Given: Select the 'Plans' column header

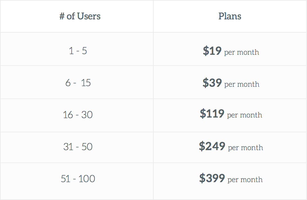Looking at the screenshot, I should (x=230, y=16).
